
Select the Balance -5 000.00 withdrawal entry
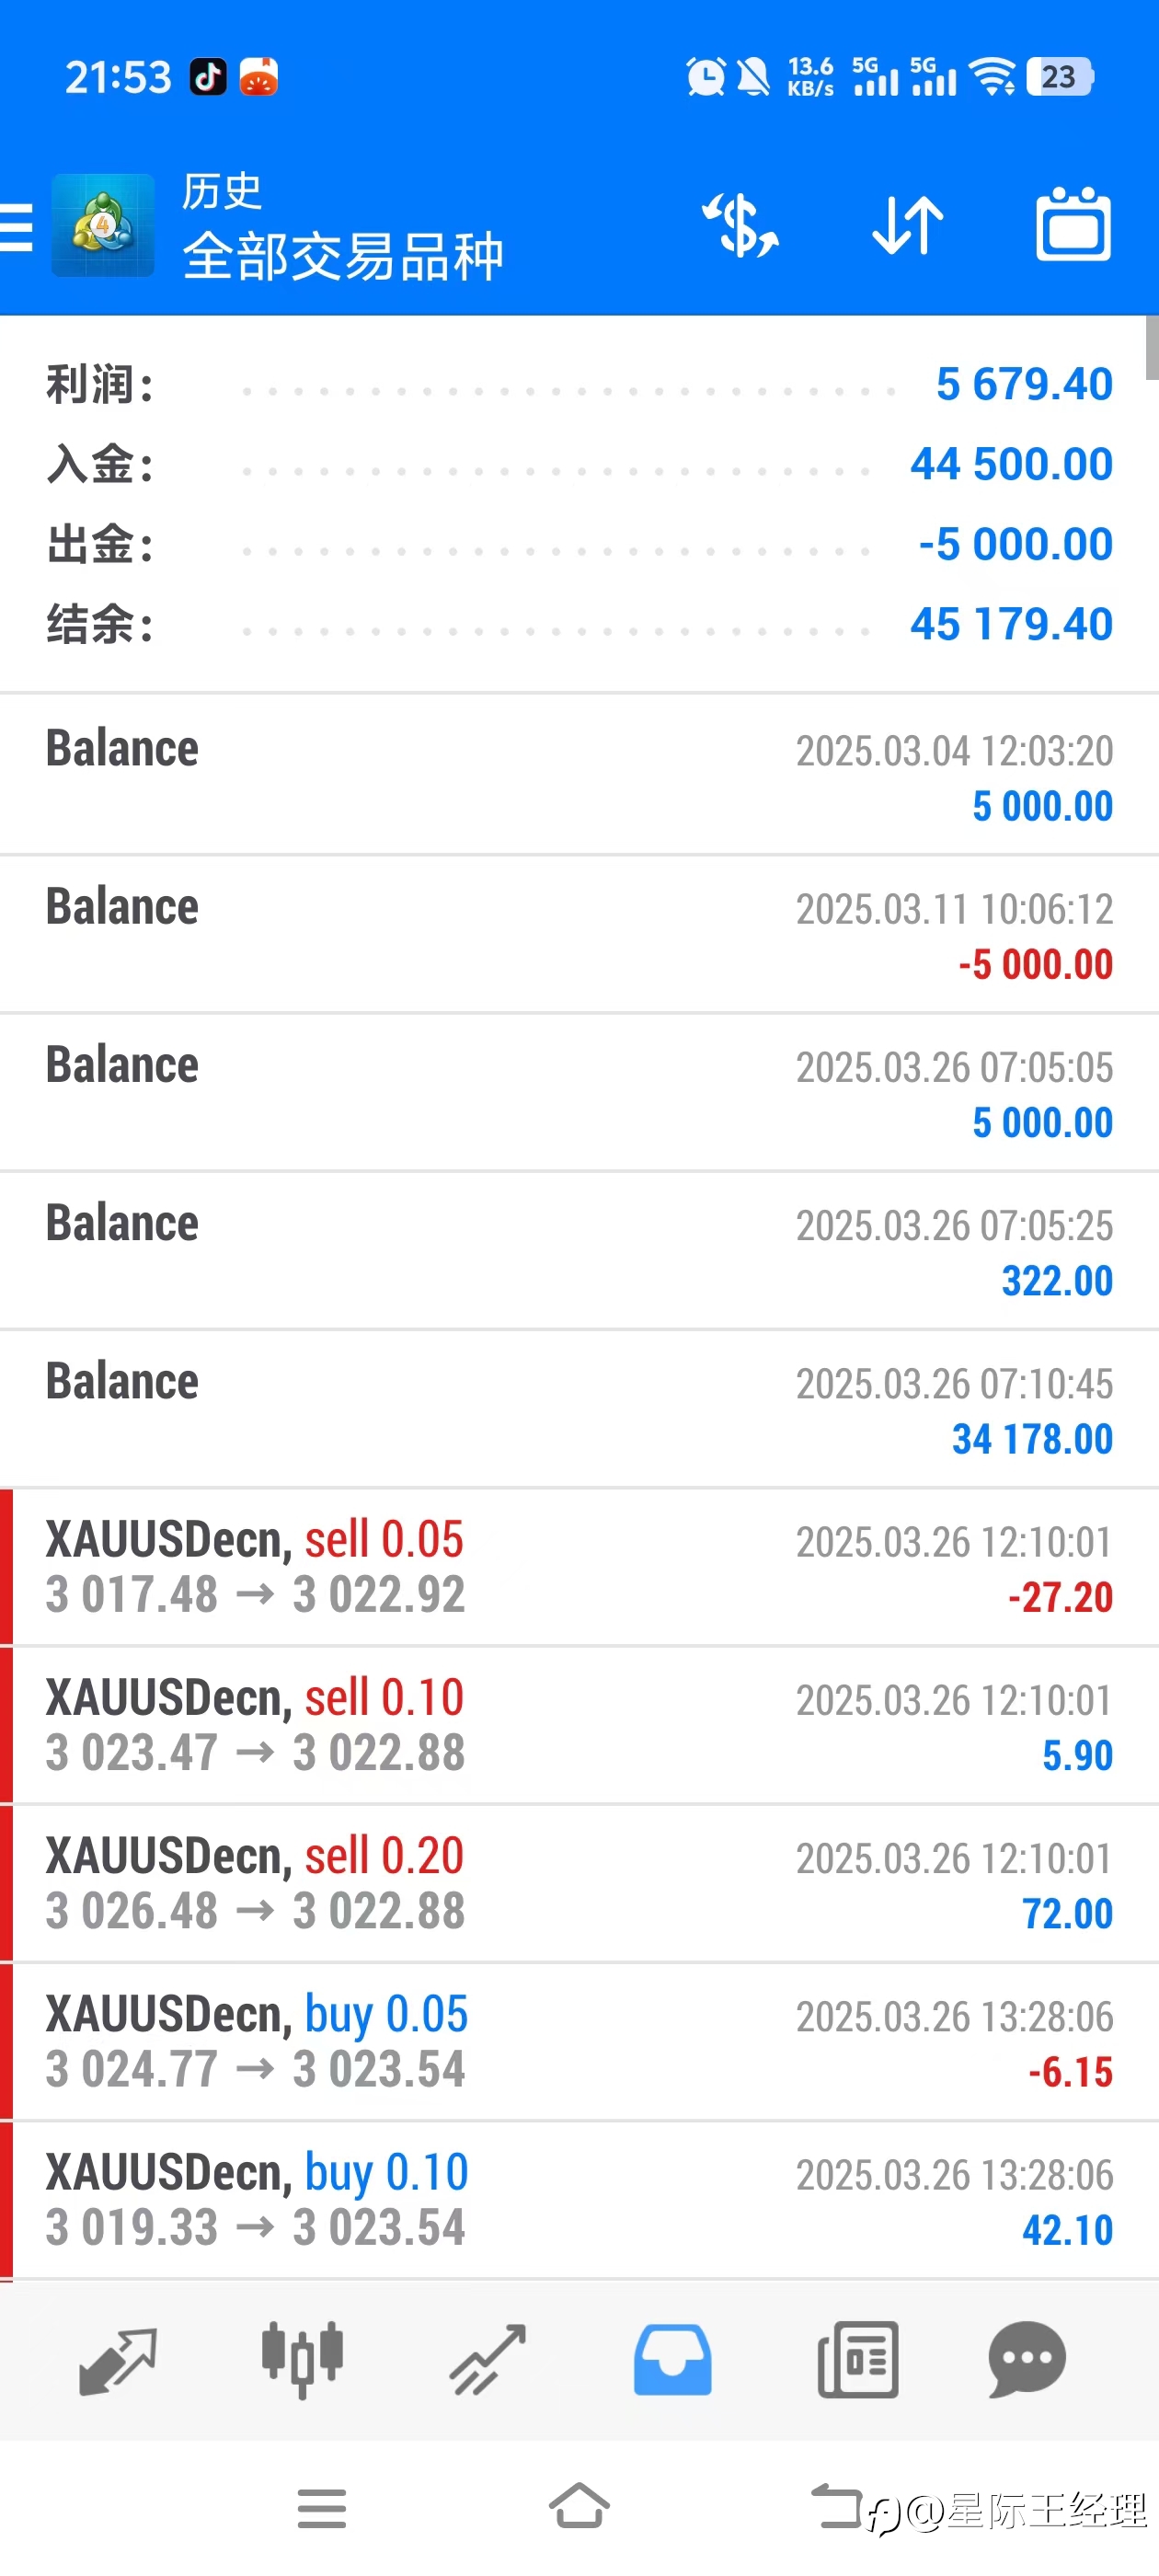pyautogui.click(x=579, y=934)
